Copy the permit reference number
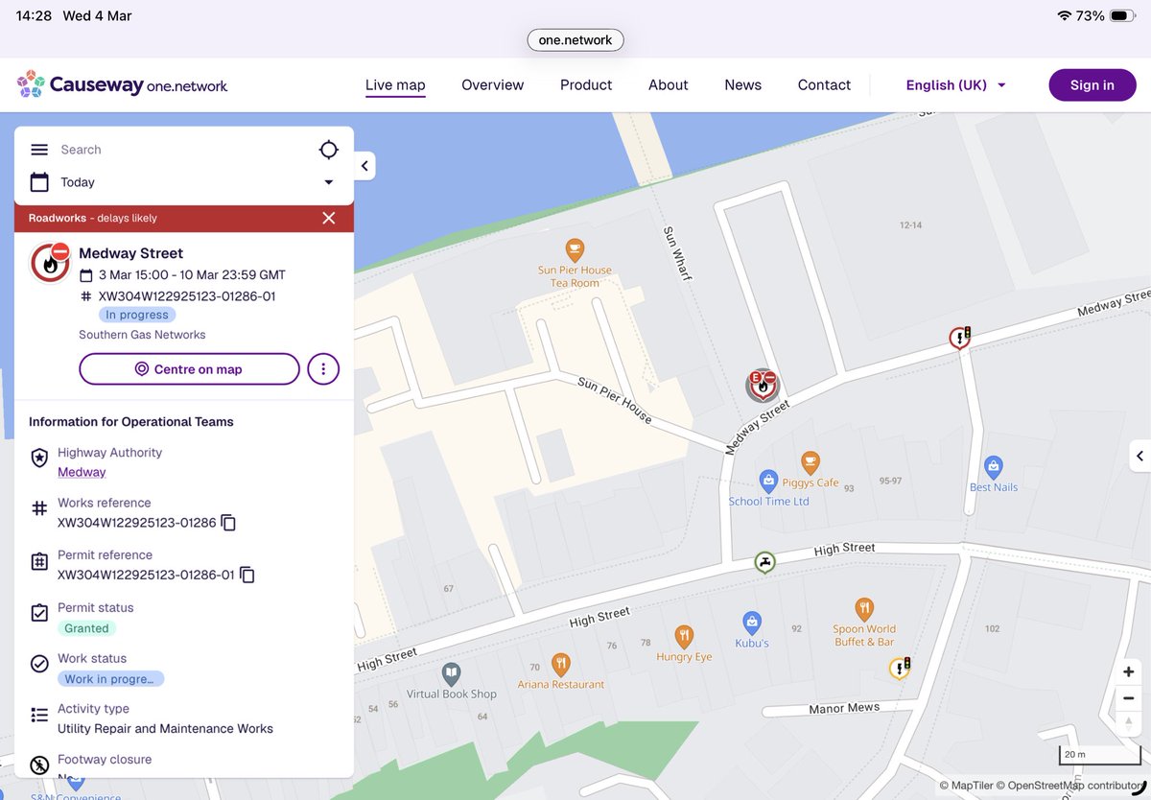This screenshot has height=800, width=1151. click(x=247, y=575)
